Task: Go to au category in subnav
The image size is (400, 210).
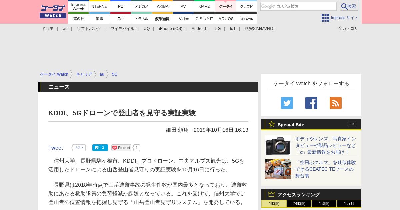Action: 65,29
